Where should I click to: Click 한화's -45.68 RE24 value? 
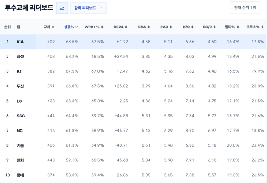[x=121, y=160]
